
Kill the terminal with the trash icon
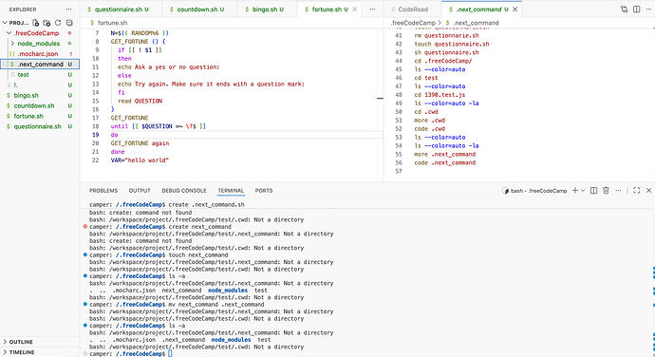tap(607, 191)
